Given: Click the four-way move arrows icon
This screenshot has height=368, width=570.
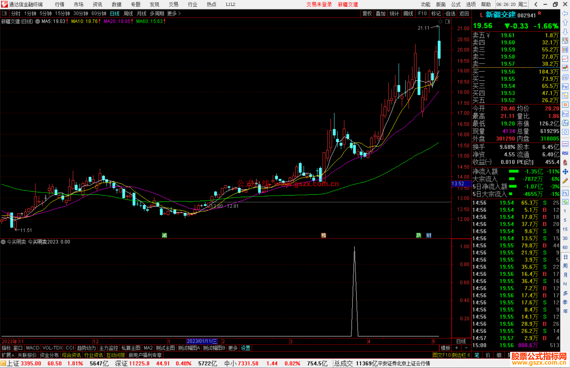Looking at the screenshot, I should (x=565, y=172).
